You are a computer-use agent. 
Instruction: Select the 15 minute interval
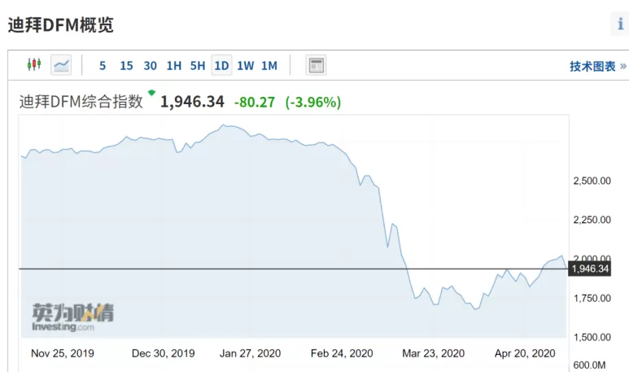[x=126, y=65]
